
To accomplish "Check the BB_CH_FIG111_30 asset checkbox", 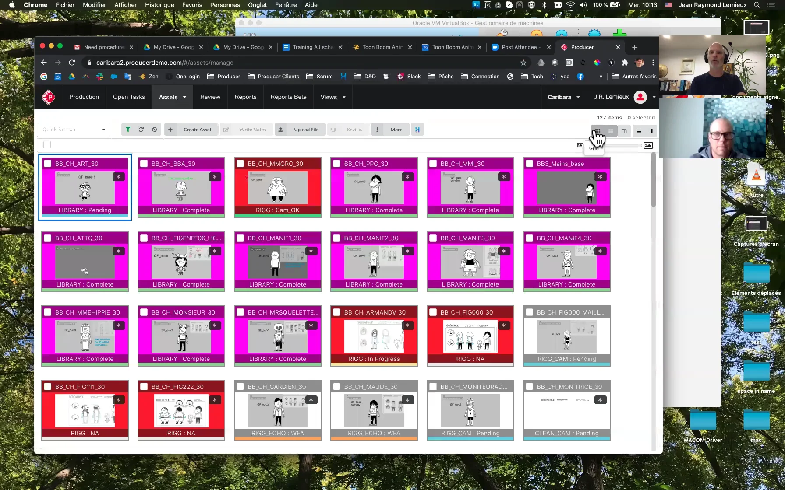I will click(x=48, y=387).
